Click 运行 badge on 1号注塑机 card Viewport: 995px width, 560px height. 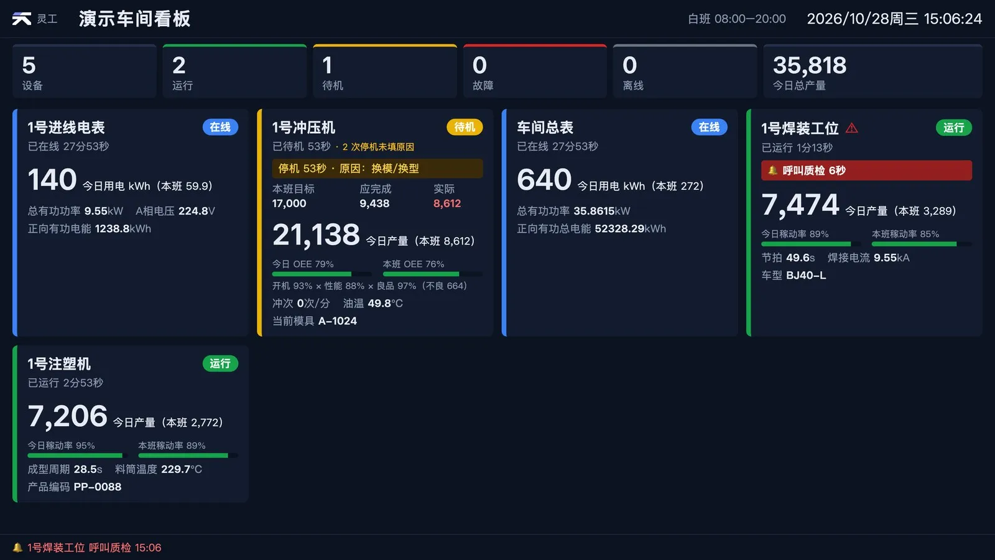click(220, 363)
